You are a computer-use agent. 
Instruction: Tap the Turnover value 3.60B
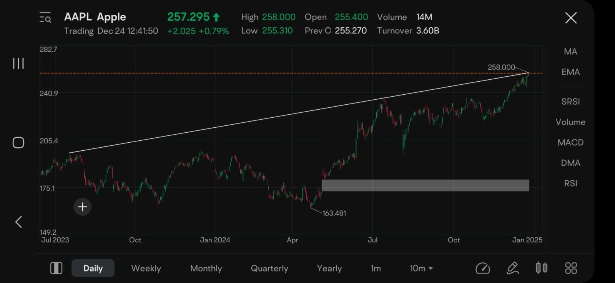427,31
